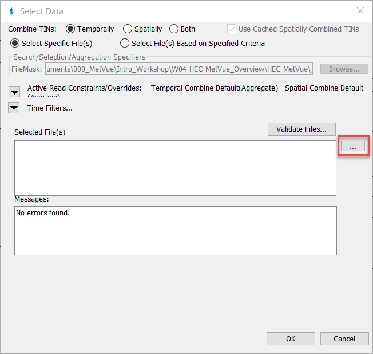Click into the FileMask path field

click(179, 69)
